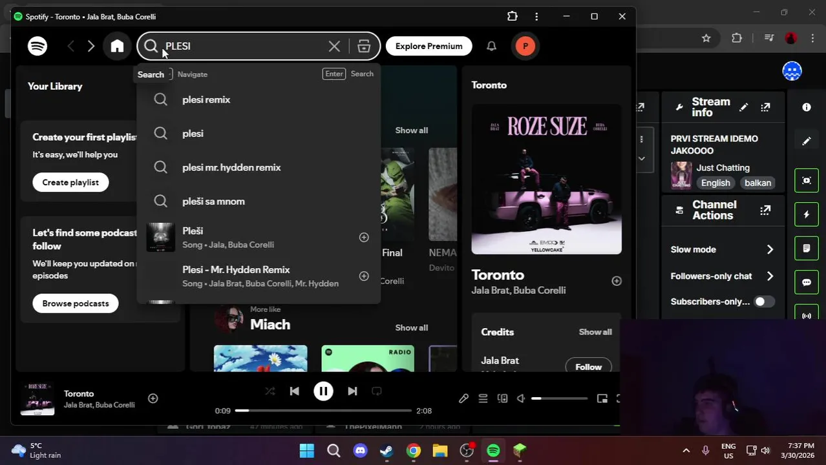Click the Spotify logo in top bar

pos(37,46)
